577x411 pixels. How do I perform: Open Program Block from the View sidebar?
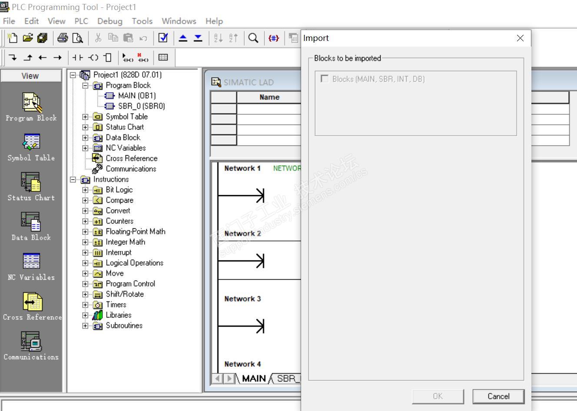[31, 107]
